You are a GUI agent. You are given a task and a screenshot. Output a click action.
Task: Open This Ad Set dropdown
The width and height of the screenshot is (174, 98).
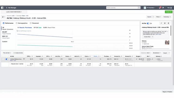click(x=7, y=53)
